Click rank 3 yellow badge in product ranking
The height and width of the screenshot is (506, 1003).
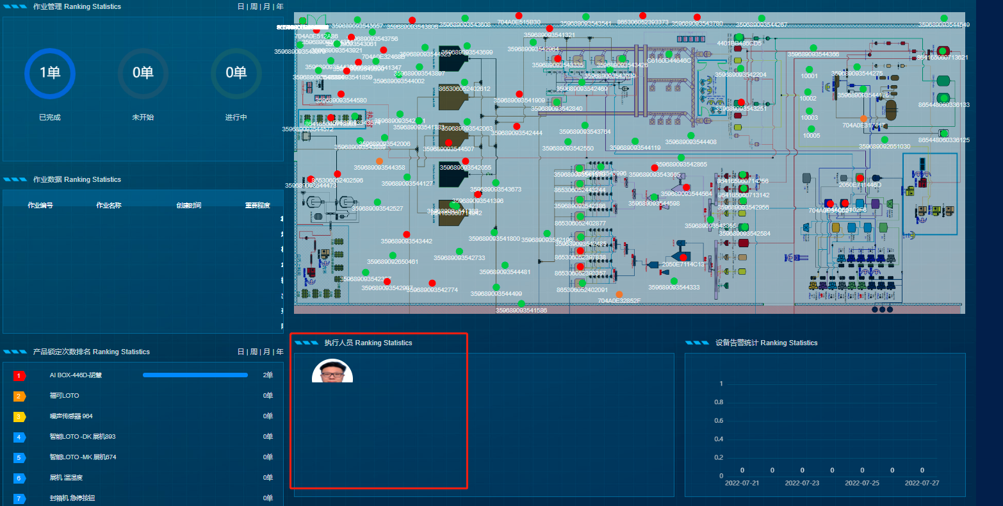[x=19, y=417]
